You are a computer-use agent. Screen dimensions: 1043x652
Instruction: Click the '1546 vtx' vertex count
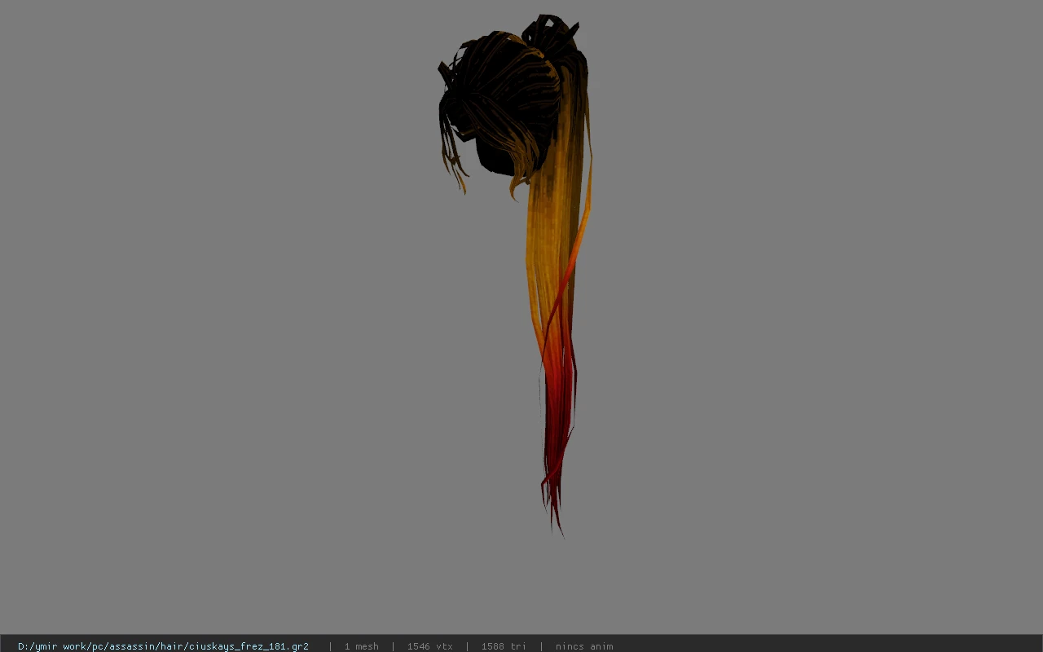(429, 646)
